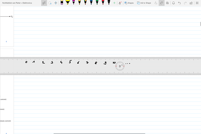Click the ruler's 0° angle dial
Image resolution: width=201 pixels, height=134 pixels.
coord(120,66)
